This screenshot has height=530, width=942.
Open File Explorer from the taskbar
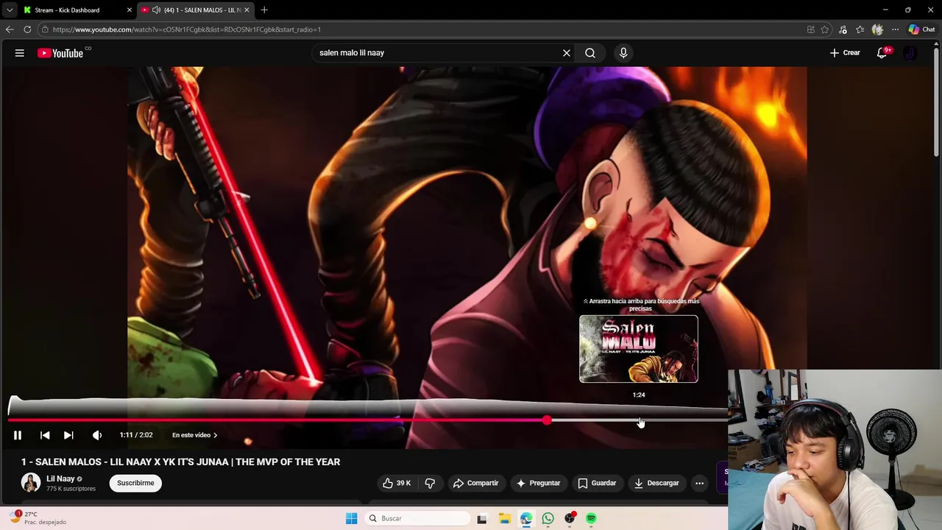tap(504, 518)
